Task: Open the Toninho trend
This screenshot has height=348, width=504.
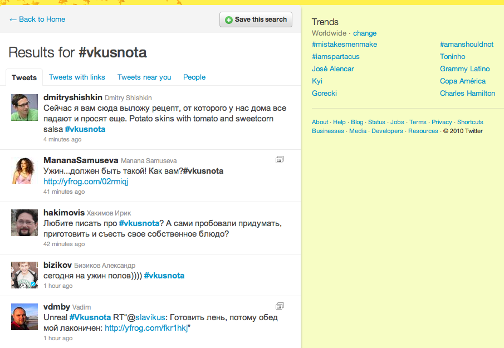Action: 453,57
